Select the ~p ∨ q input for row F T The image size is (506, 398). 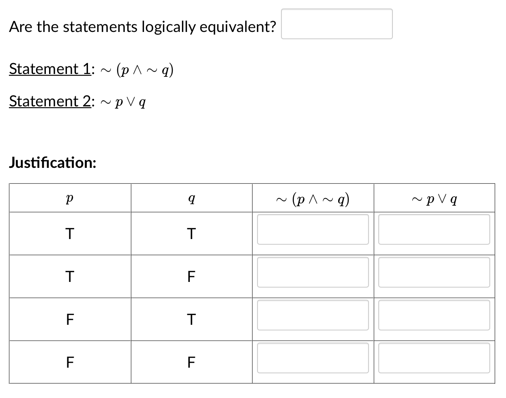tap(433, 315)
